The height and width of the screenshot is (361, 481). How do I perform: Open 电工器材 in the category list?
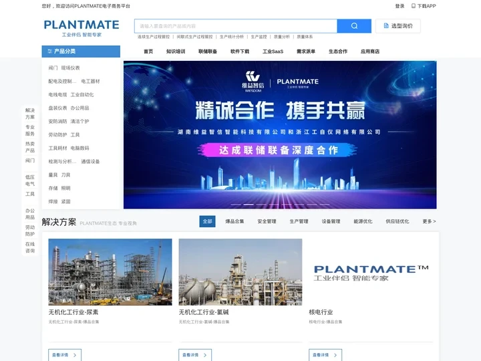coord(90,82)
